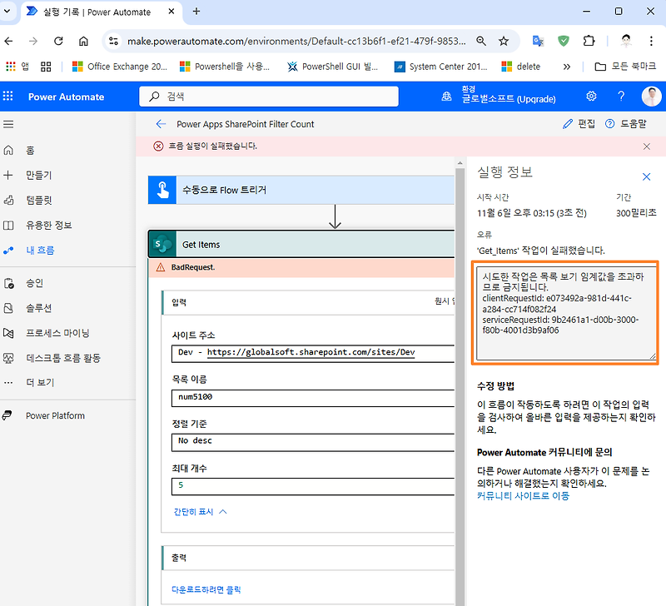This screenshot has height=606, width=666.
Task: Click the 편집 pencil icon
Action: (566, 123)
